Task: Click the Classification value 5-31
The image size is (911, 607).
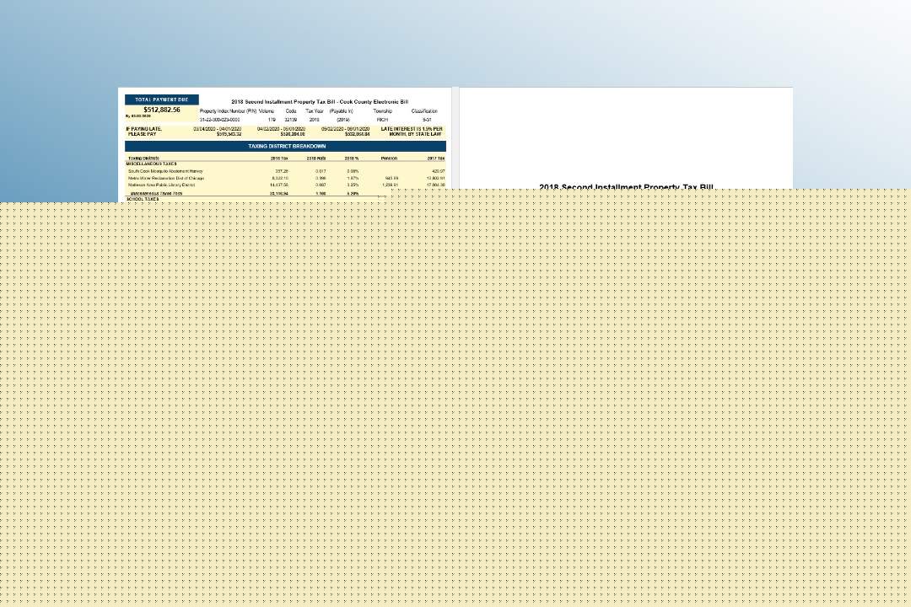Action: point(425,120)
